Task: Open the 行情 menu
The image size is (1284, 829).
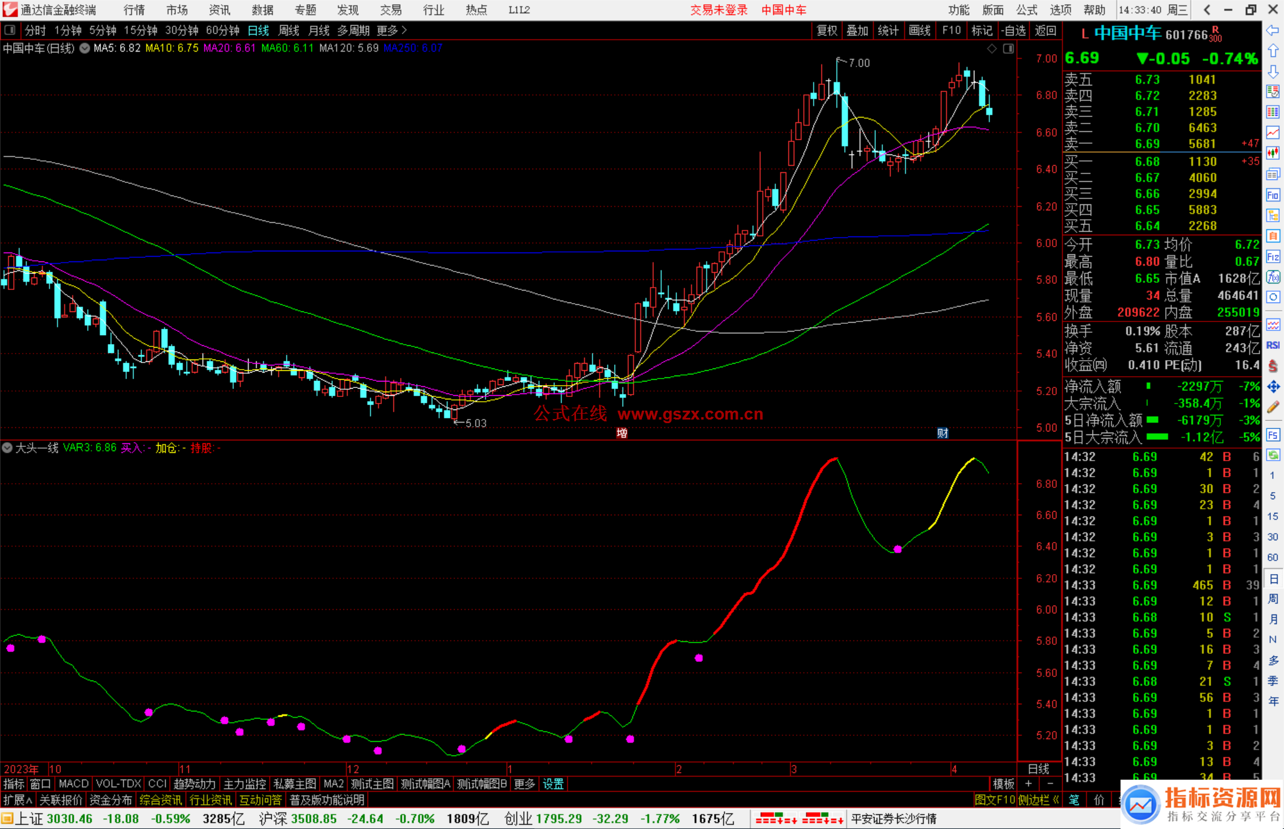Action: coord(134,10)
